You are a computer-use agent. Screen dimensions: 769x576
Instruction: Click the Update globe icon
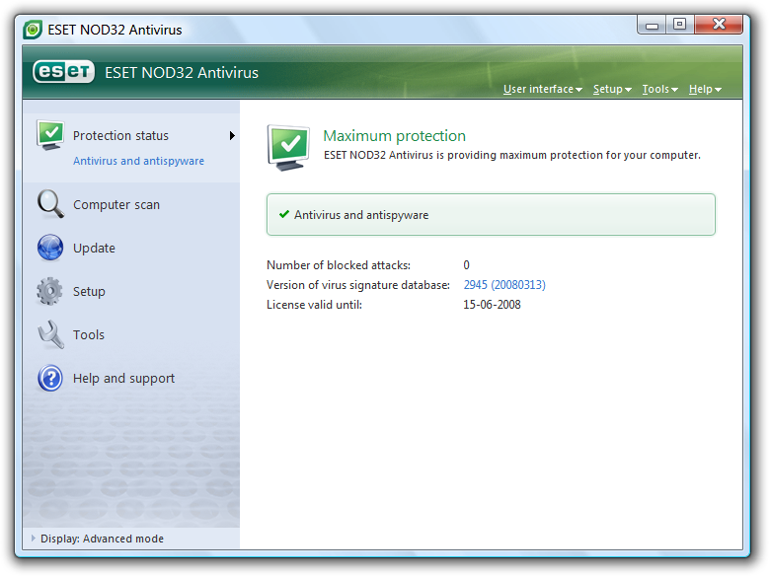point(50,248)
